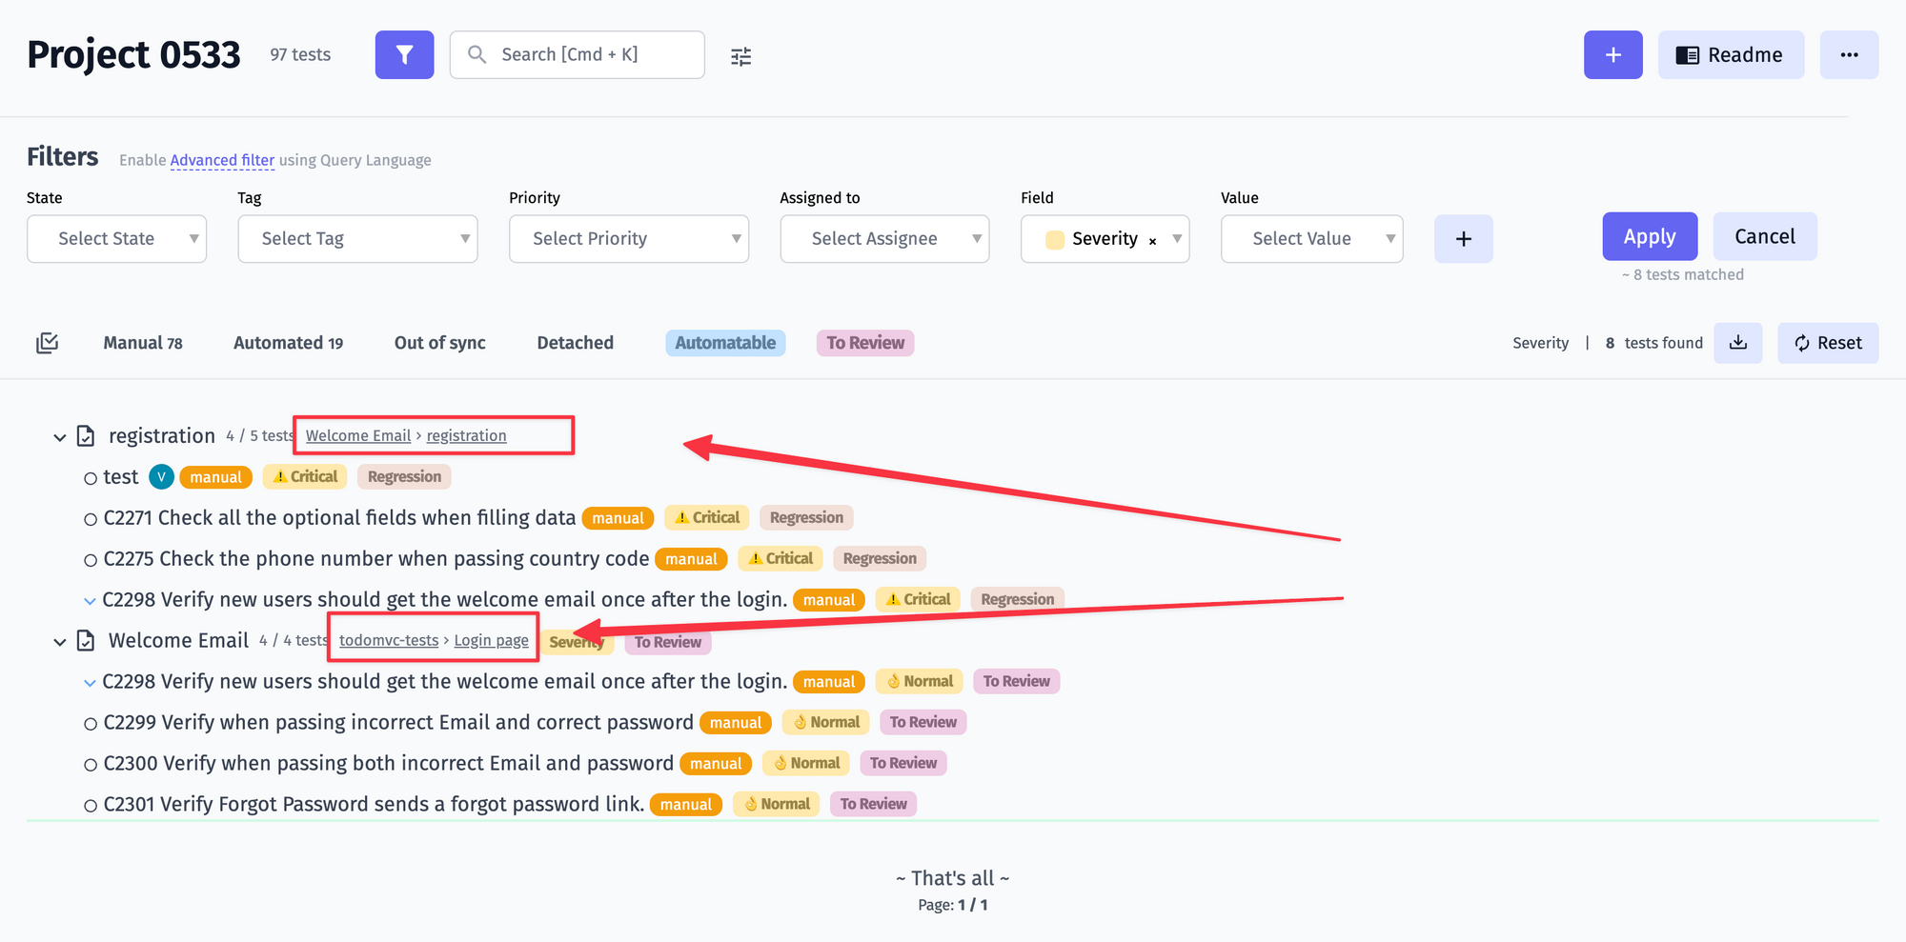Open the Advanced filter link
This screenshot has height=942, width=1906.
[x=222, y=160]
